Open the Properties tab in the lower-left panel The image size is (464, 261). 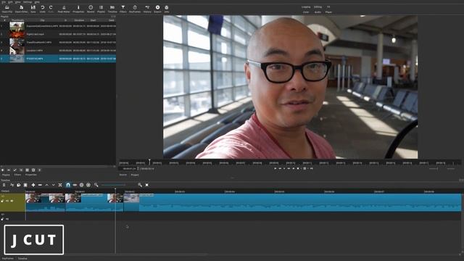(30, 175)
